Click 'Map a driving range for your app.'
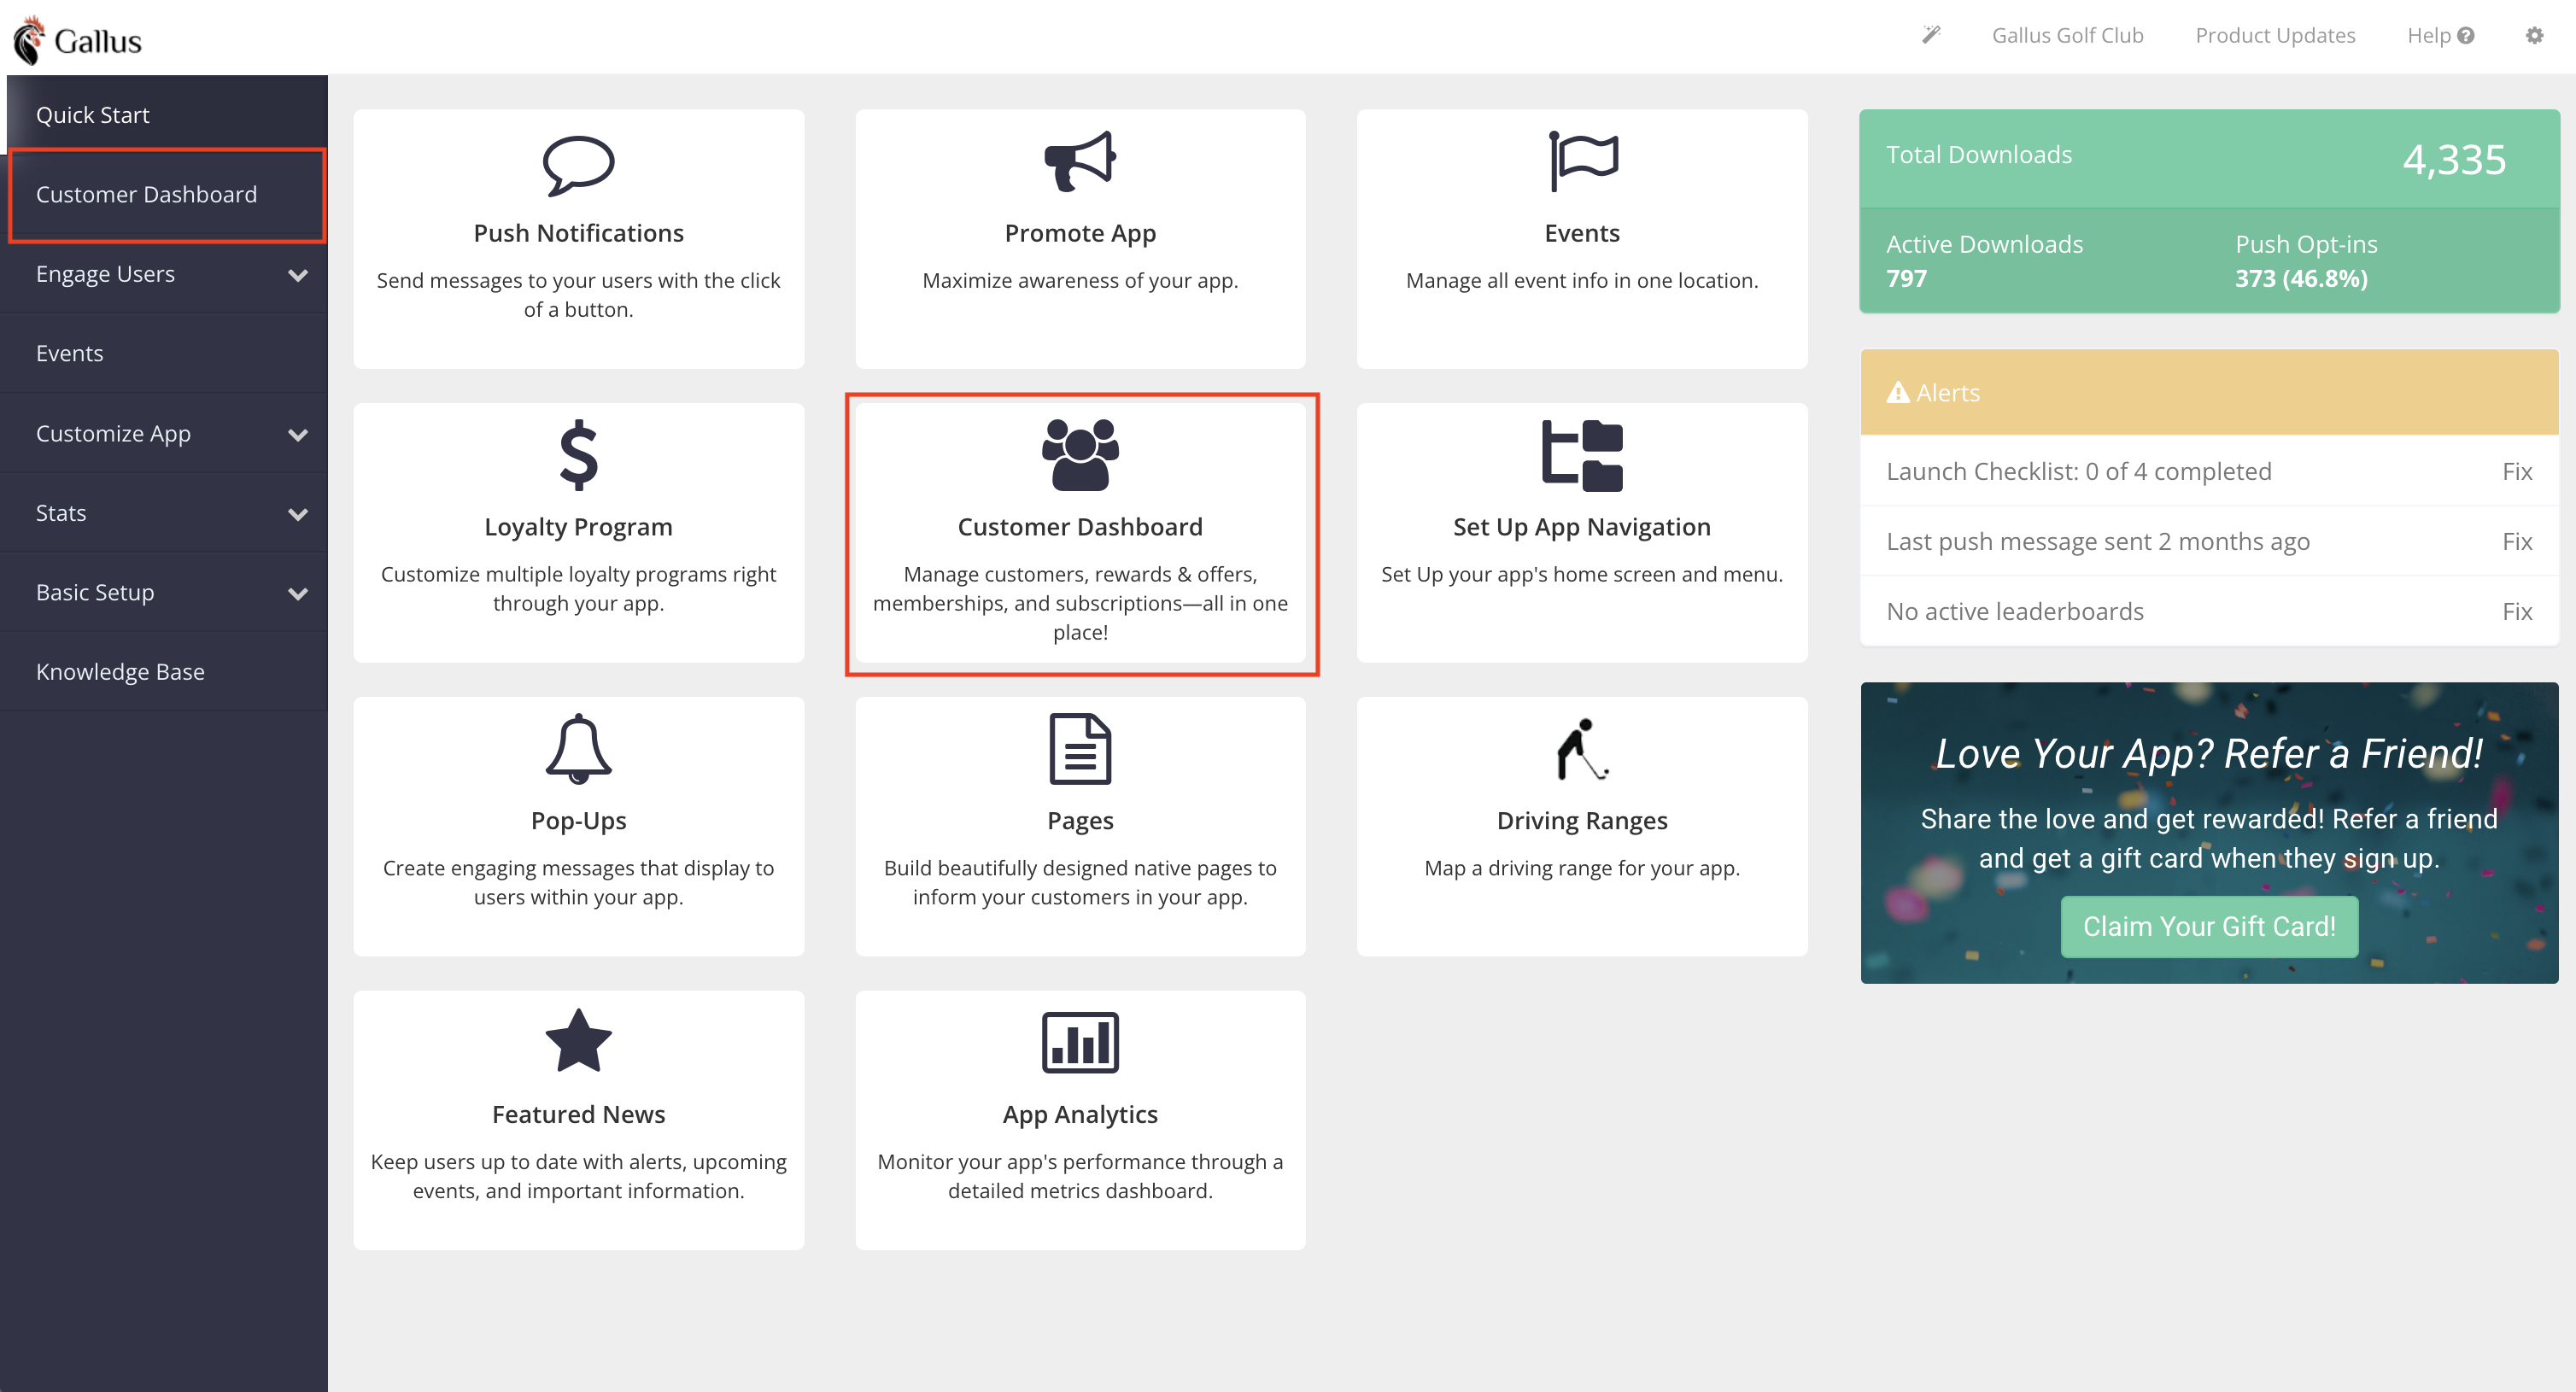Screen dimensions: 2576x1392 pos(1582,868)
